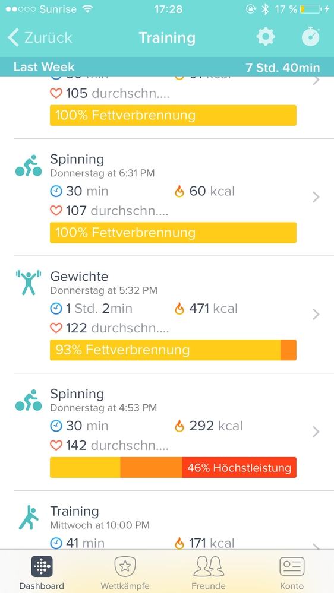Viewport: 334px width, 593px height.
Task: Tap the flame icon next to 471 kcal
Action: 179,309
